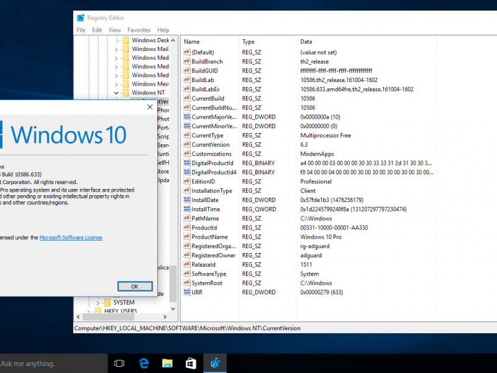The height and width of the screenshot is (373, 497).
Task: Click the Windows NT folder icon
Action: (126, 93)
